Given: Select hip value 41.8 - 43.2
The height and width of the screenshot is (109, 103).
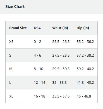Looking at the screenshot, I should [x=85, y=83].
